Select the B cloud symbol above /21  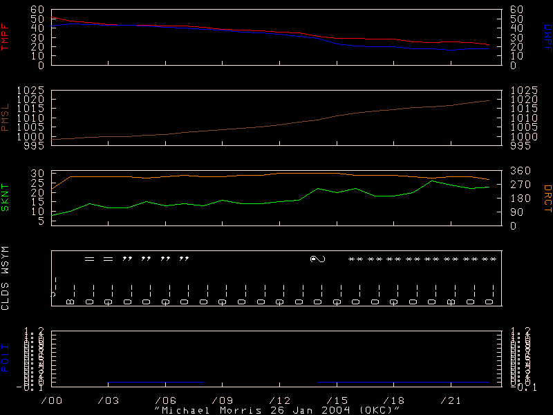[x=451, y=302]
